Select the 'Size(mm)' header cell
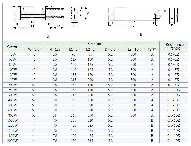 [x=91, y=44]
